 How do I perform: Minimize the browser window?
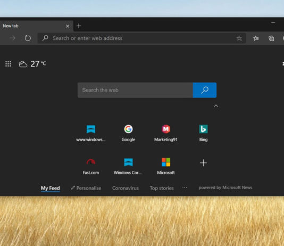[x=273, y=23]
